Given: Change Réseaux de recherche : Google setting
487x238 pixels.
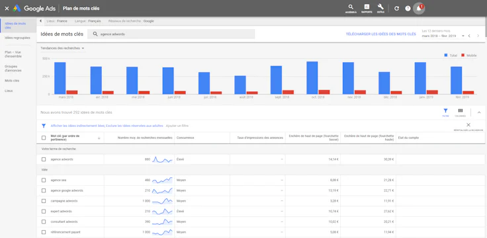Looking at the screenshot, I should (x=131, y=21).
